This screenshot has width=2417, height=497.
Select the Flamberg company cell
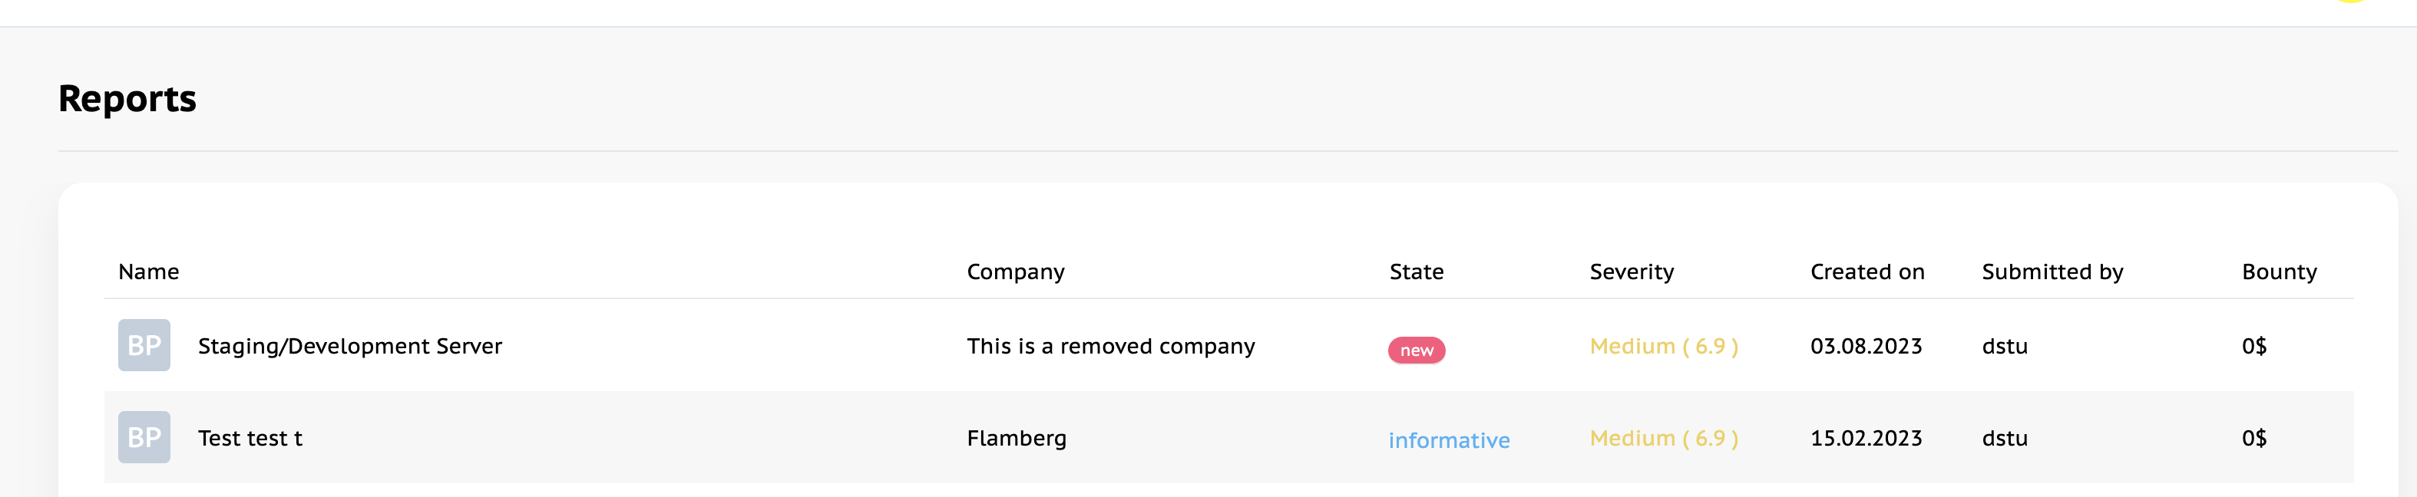[x=1016, y=438]
